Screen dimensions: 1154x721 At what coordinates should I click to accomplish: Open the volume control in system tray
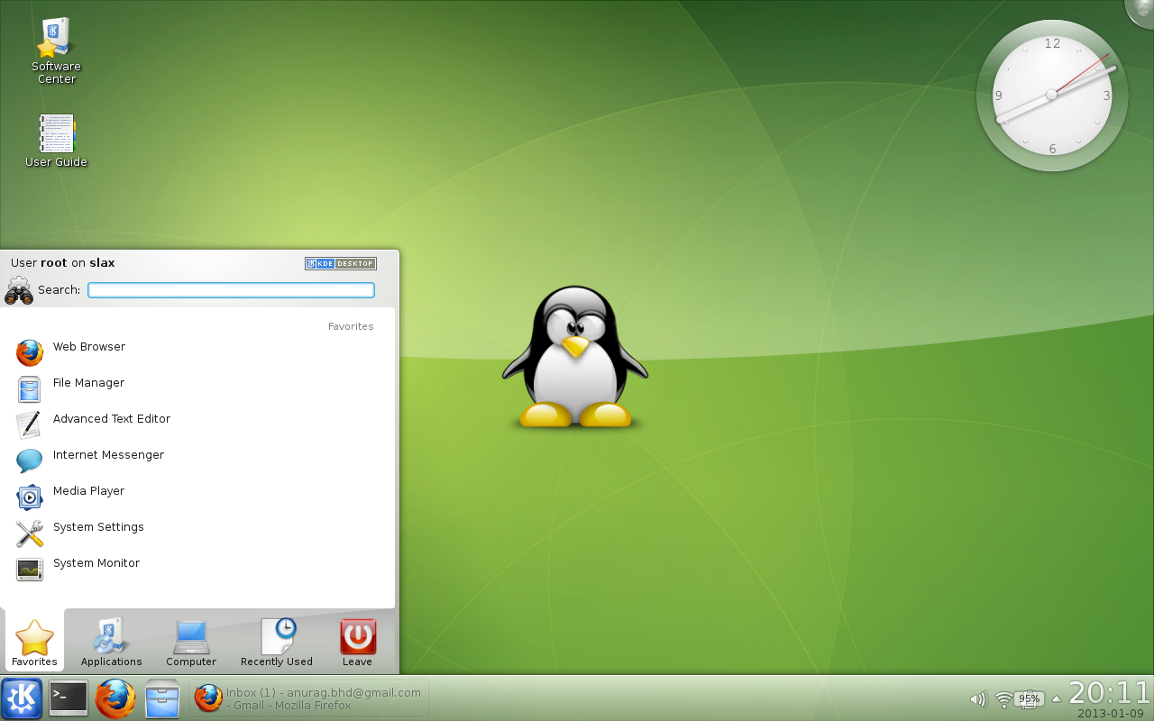tap(977, 699)
